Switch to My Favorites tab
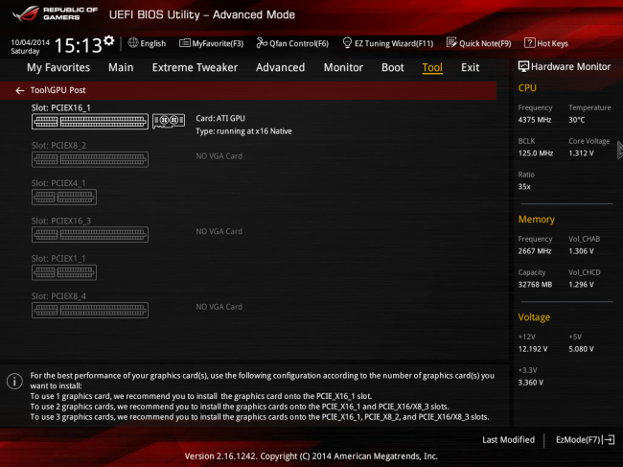623x467 pixels. (x=58, y=68)
